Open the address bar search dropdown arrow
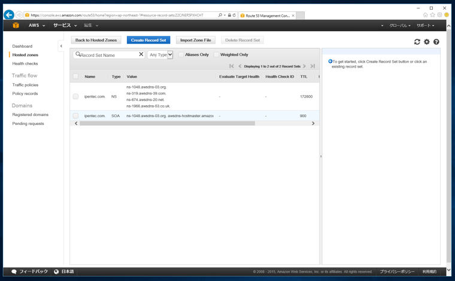Image resolution: width=455 pixels, height=281 pixels. click(225, 15)
